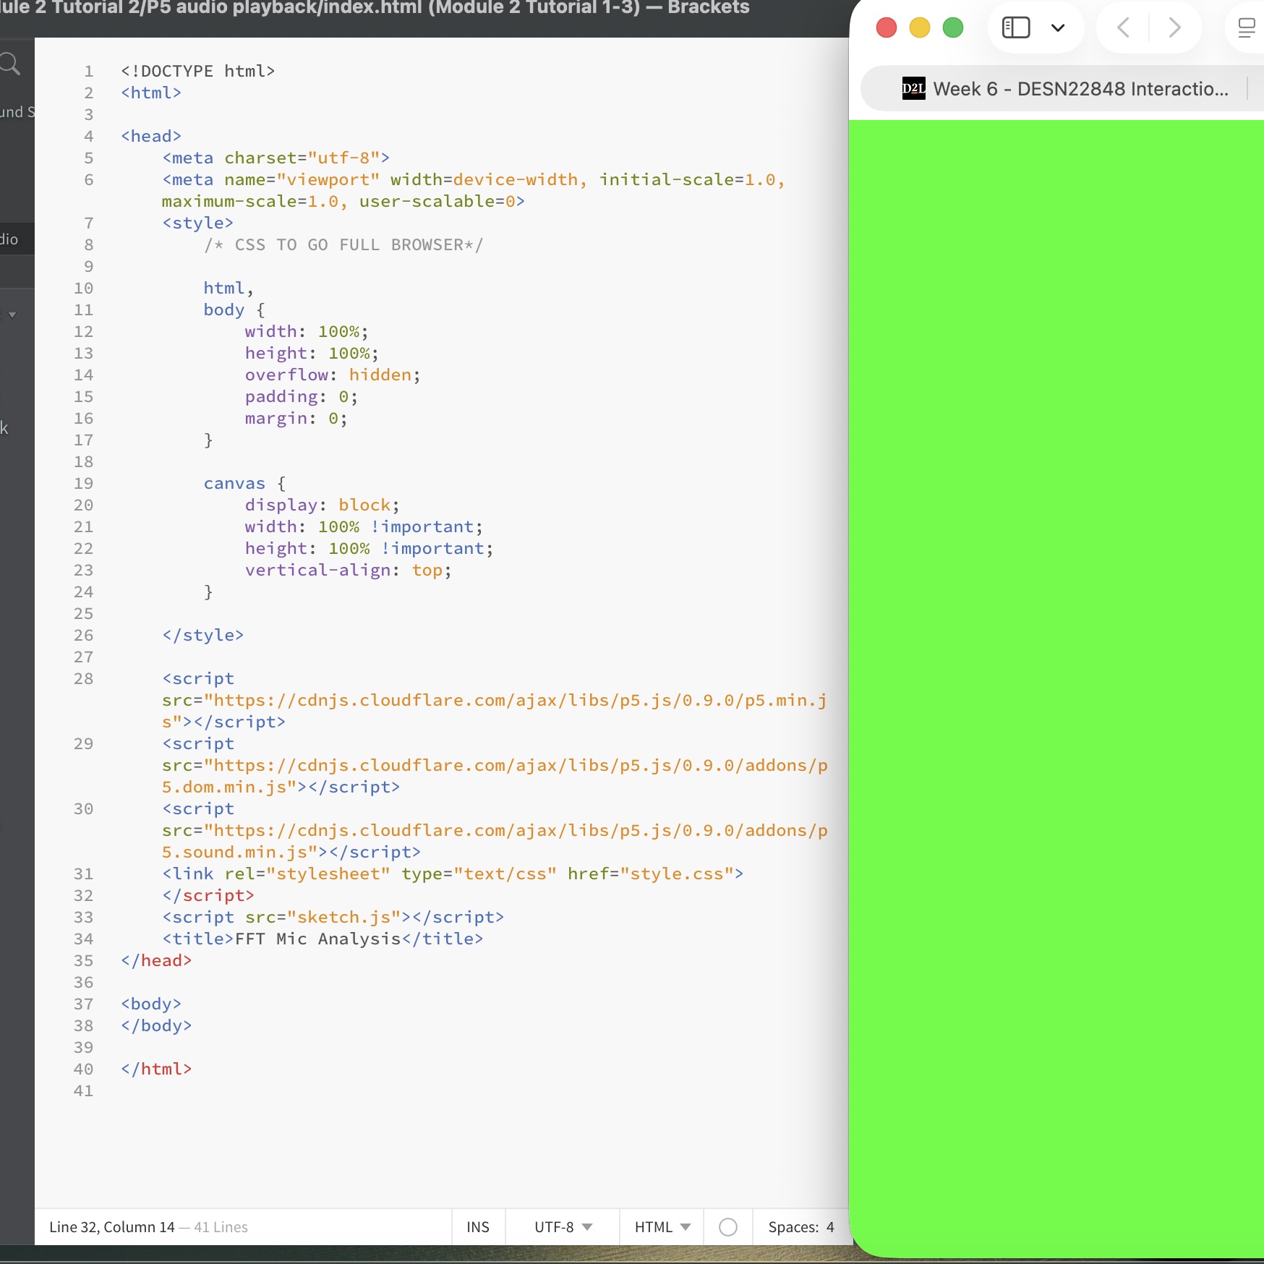Open the Safari tab group chevron menu
The image size is (1264, 1264).
[x=1058, y=27]
